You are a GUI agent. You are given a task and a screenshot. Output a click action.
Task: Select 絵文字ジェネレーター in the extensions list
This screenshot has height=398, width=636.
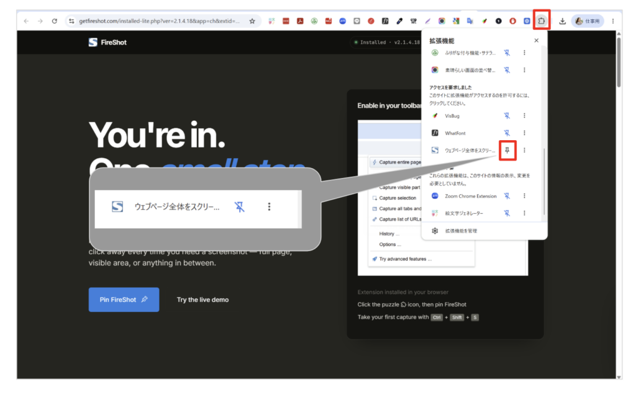pyautogui.click(x=463, y=213)
